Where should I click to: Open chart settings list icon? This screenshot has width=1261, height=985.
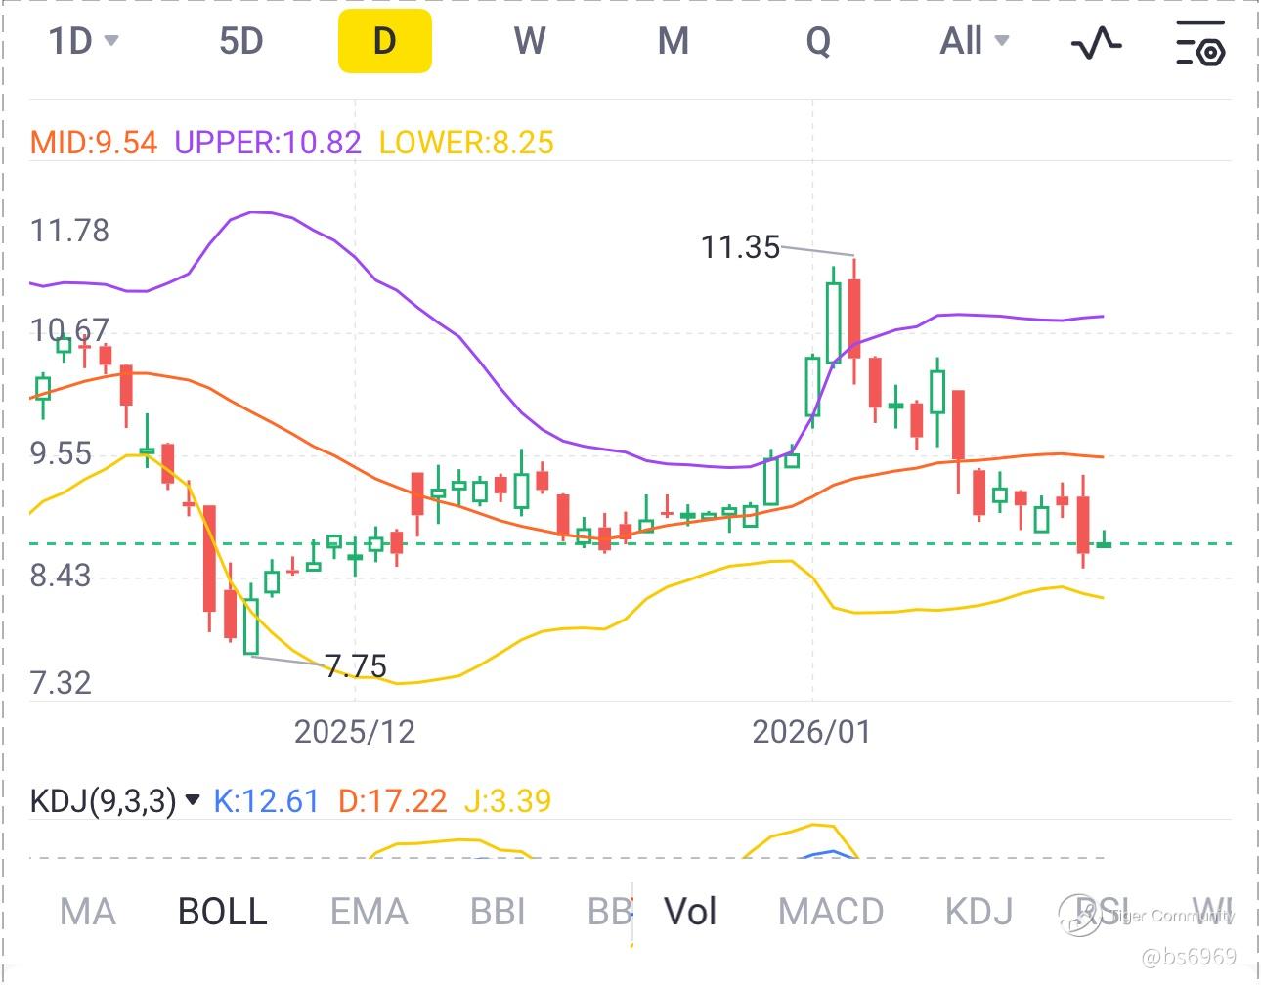(x=1200, y=42)
